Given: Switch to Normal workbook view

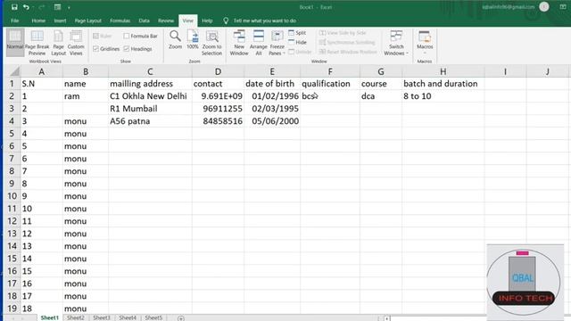Looking at the screenshot, I should [15, 42].
